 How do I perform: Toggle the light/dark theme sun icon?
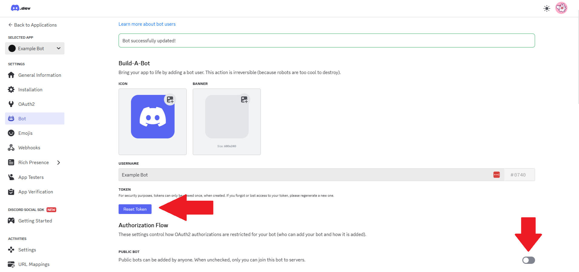point(547,8)
